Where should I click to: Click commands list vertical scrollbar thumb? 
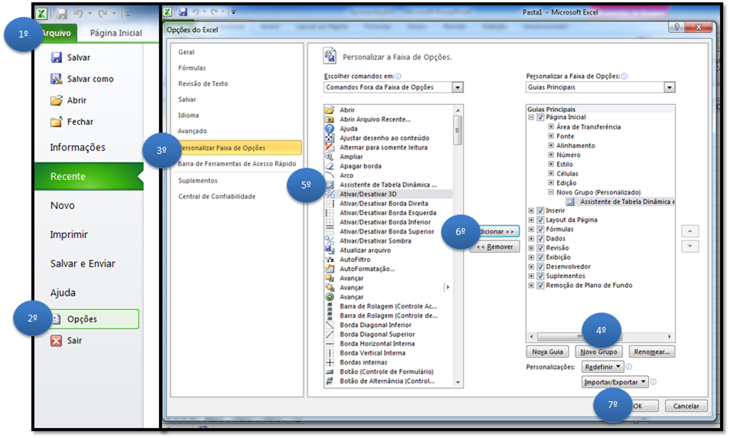pos(458,130)
